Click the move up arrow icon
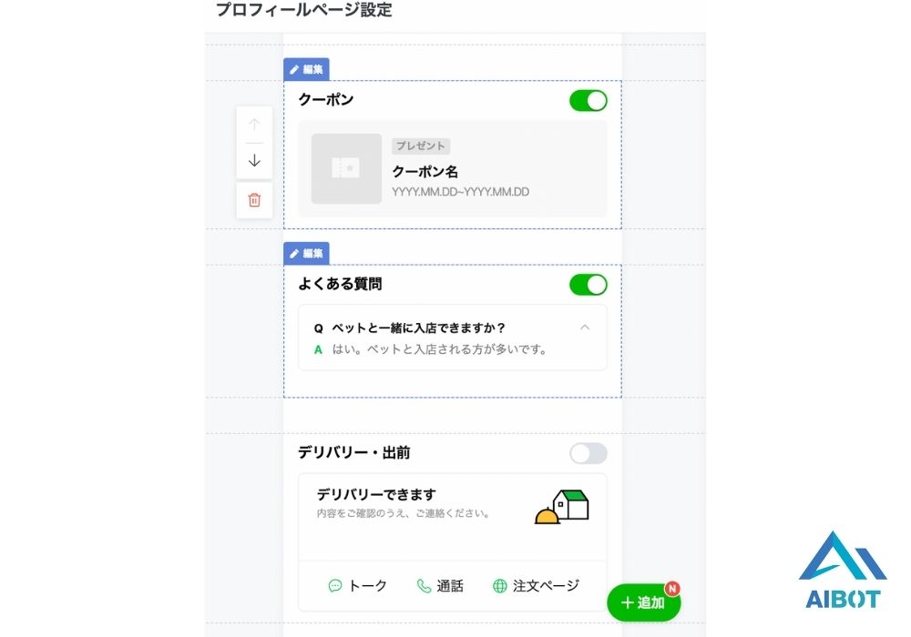Screen dimensions: 911x637 254,125
